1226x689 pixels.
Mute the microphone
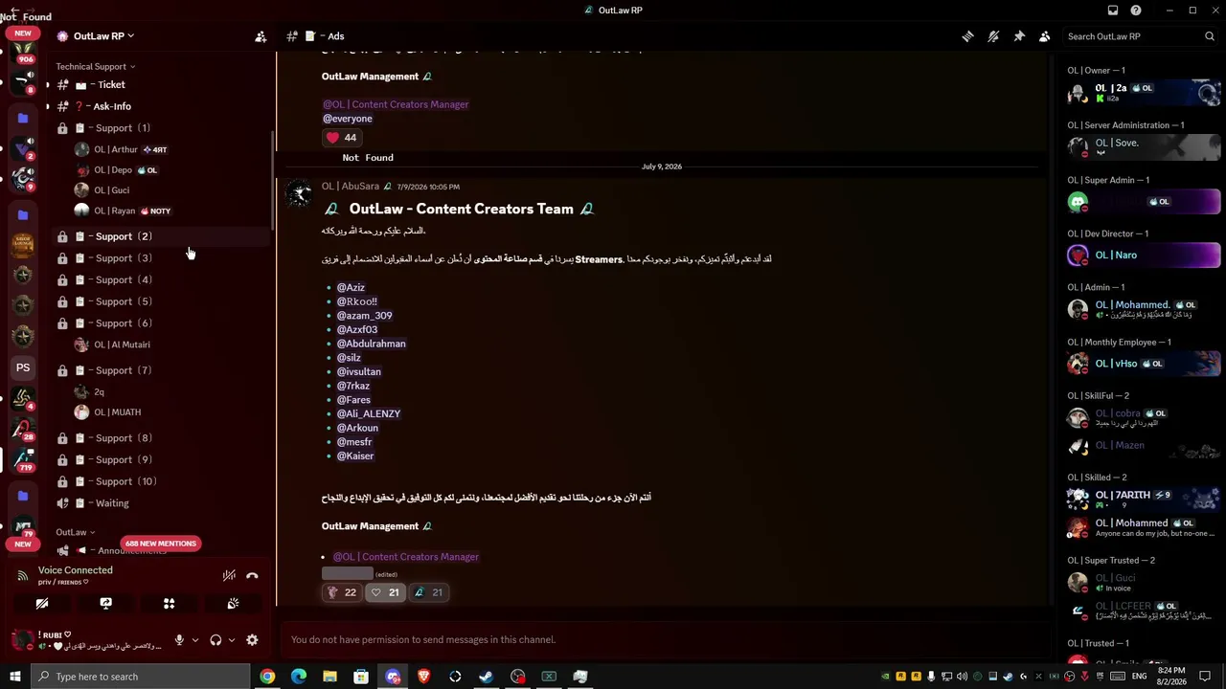[179, 640]
